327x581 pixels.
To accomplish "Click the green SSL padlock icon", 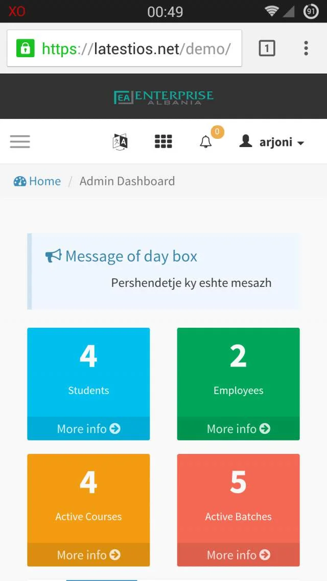I will tap(25, 49).
